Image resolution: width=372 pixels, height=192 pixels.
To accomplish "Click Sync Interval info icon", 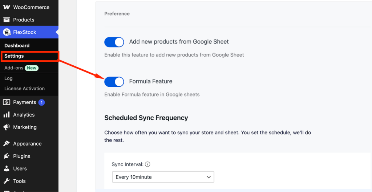I will point(147,164).
